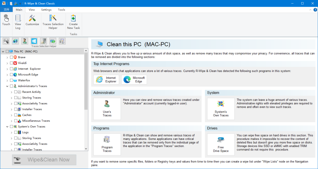This screenshot has width=318, height=169.
Task: Click the Clean this PC (MAC-PC) heading
Action: coord(139,44)
